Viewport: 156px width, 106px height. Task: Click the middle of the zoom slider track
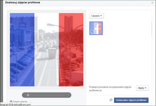tap(47, 95)
